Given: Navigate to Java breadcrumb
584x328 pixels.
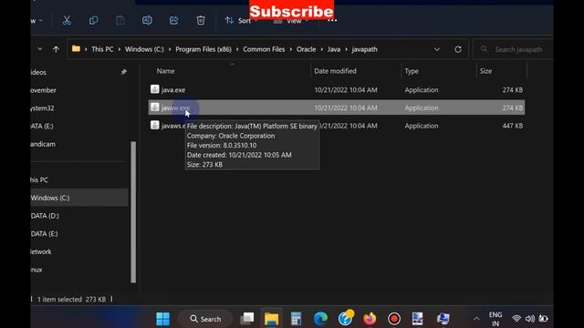Looking at the screenshot, I should [x=334, y=49].
